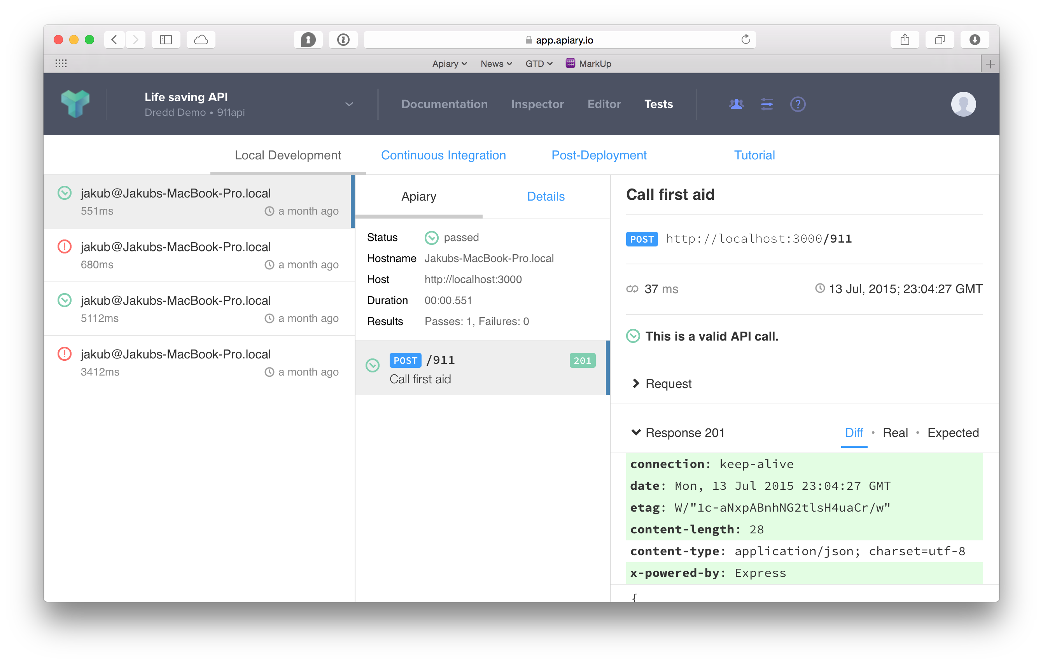Switch to the Details tab

click(x=546, y=197)
